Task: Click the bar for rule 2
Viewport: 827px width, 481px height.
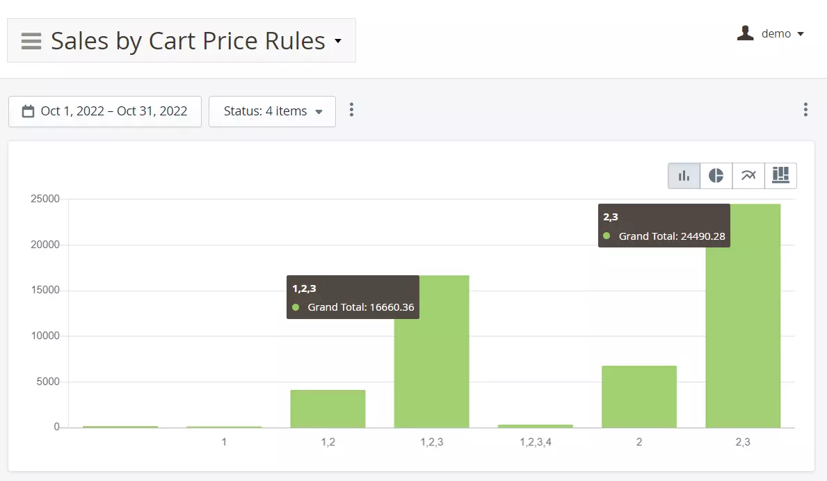Action: point(639,396)
